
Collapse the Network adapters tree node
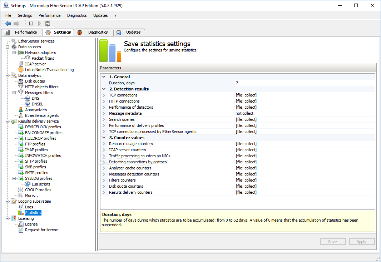[14, 53]
